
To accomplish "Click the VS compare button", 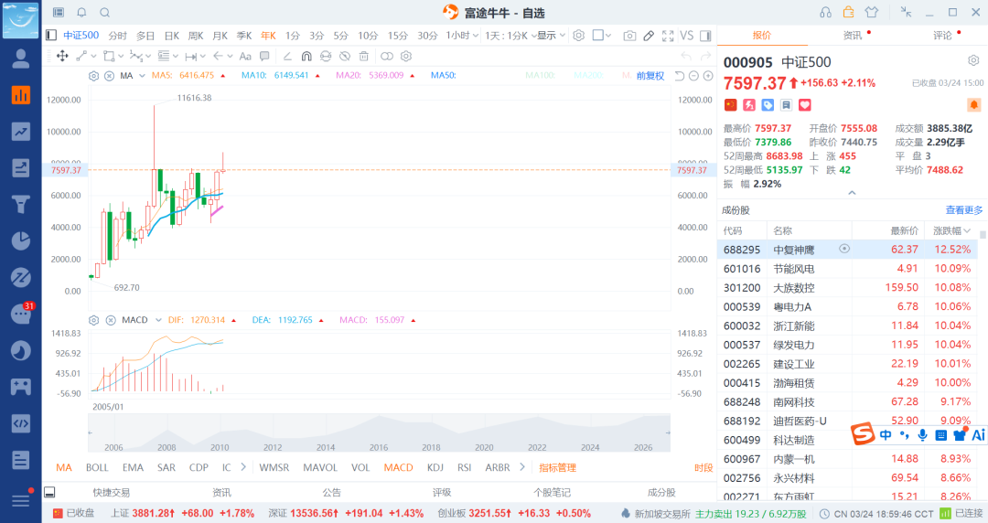I will pyautogui.click(x=687, y=36).
